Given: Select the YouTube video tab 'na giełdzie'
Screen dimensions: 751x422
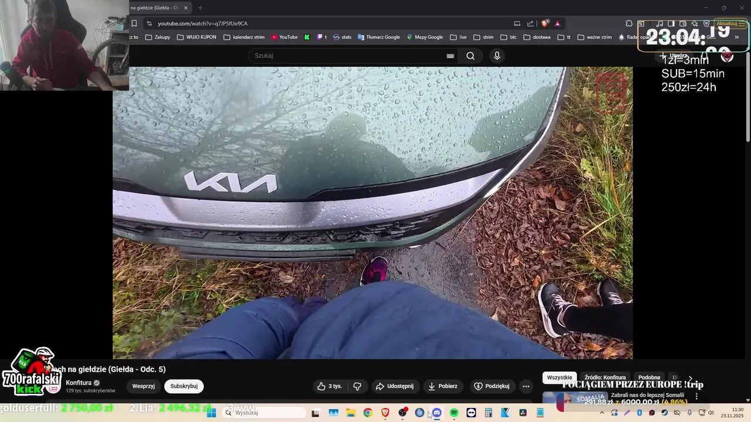Looking at the screenshot, I should tap(154, 8).
